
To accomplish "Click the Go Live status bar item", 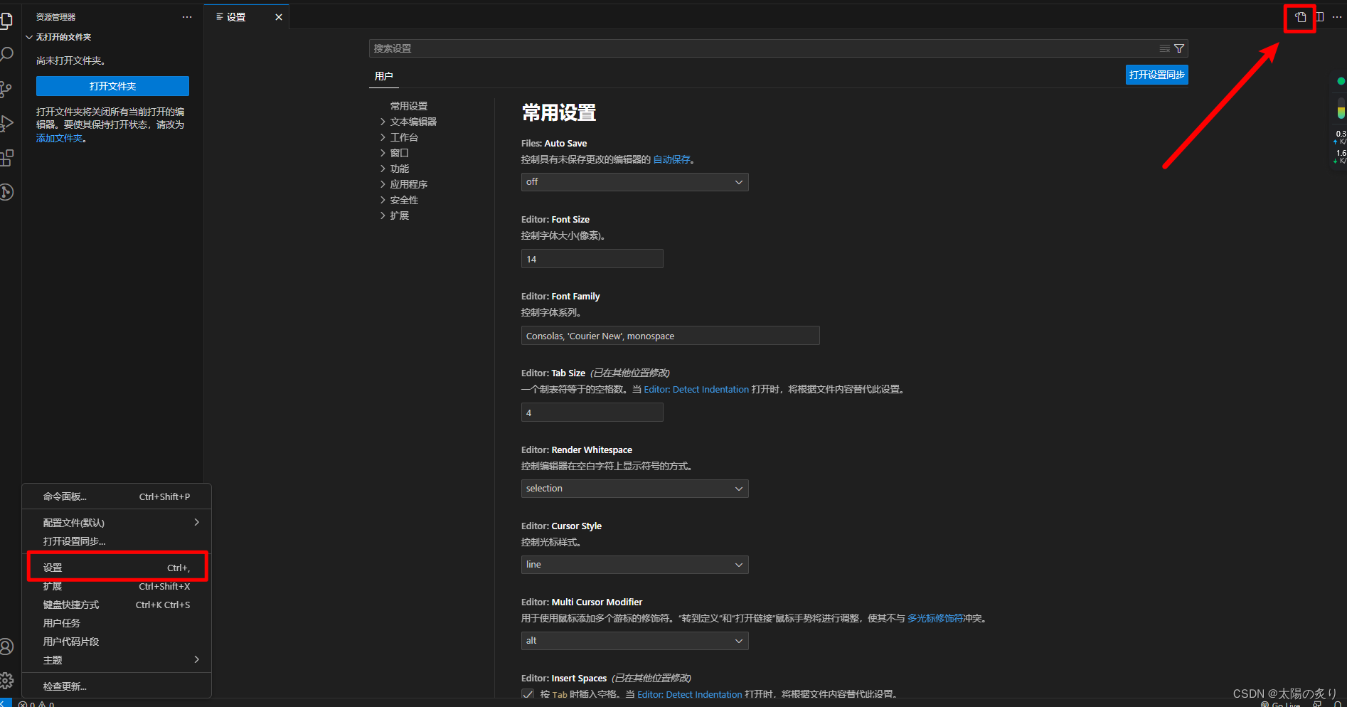I will click(x=1281, y=704).
